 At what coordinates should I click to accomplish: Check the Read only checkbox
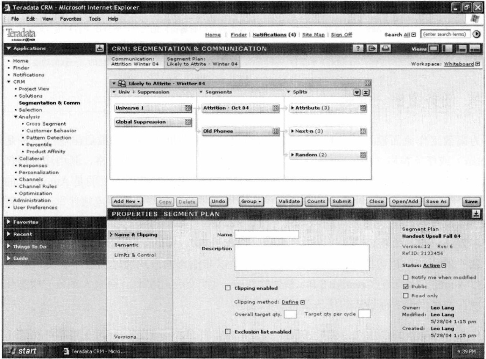[406, 296]
